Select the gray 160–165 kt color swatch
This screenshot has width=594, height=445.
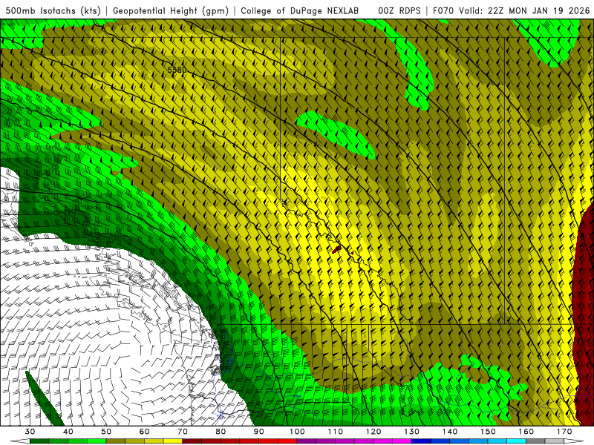[535, 441]
